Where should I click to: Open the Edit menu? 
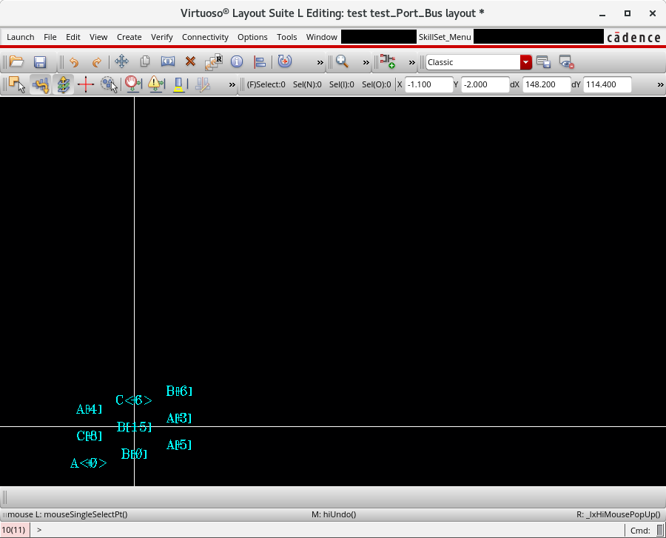point(73,37)
